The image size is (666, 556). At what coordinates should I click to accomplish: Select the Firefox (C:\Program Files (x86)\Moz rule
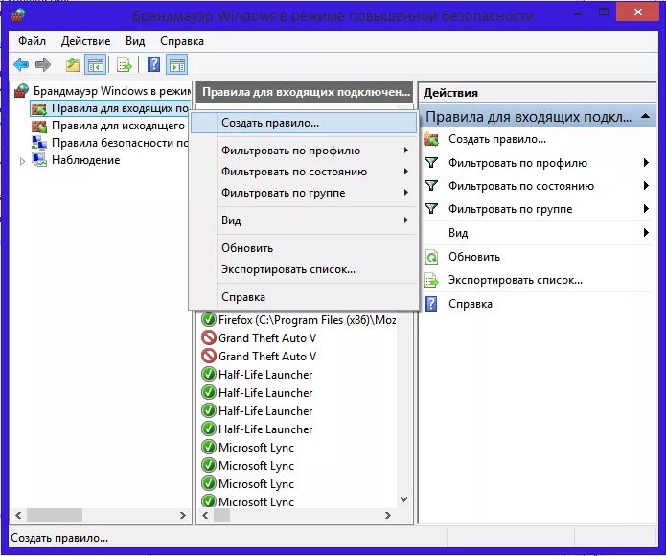[x=307, y=320]
